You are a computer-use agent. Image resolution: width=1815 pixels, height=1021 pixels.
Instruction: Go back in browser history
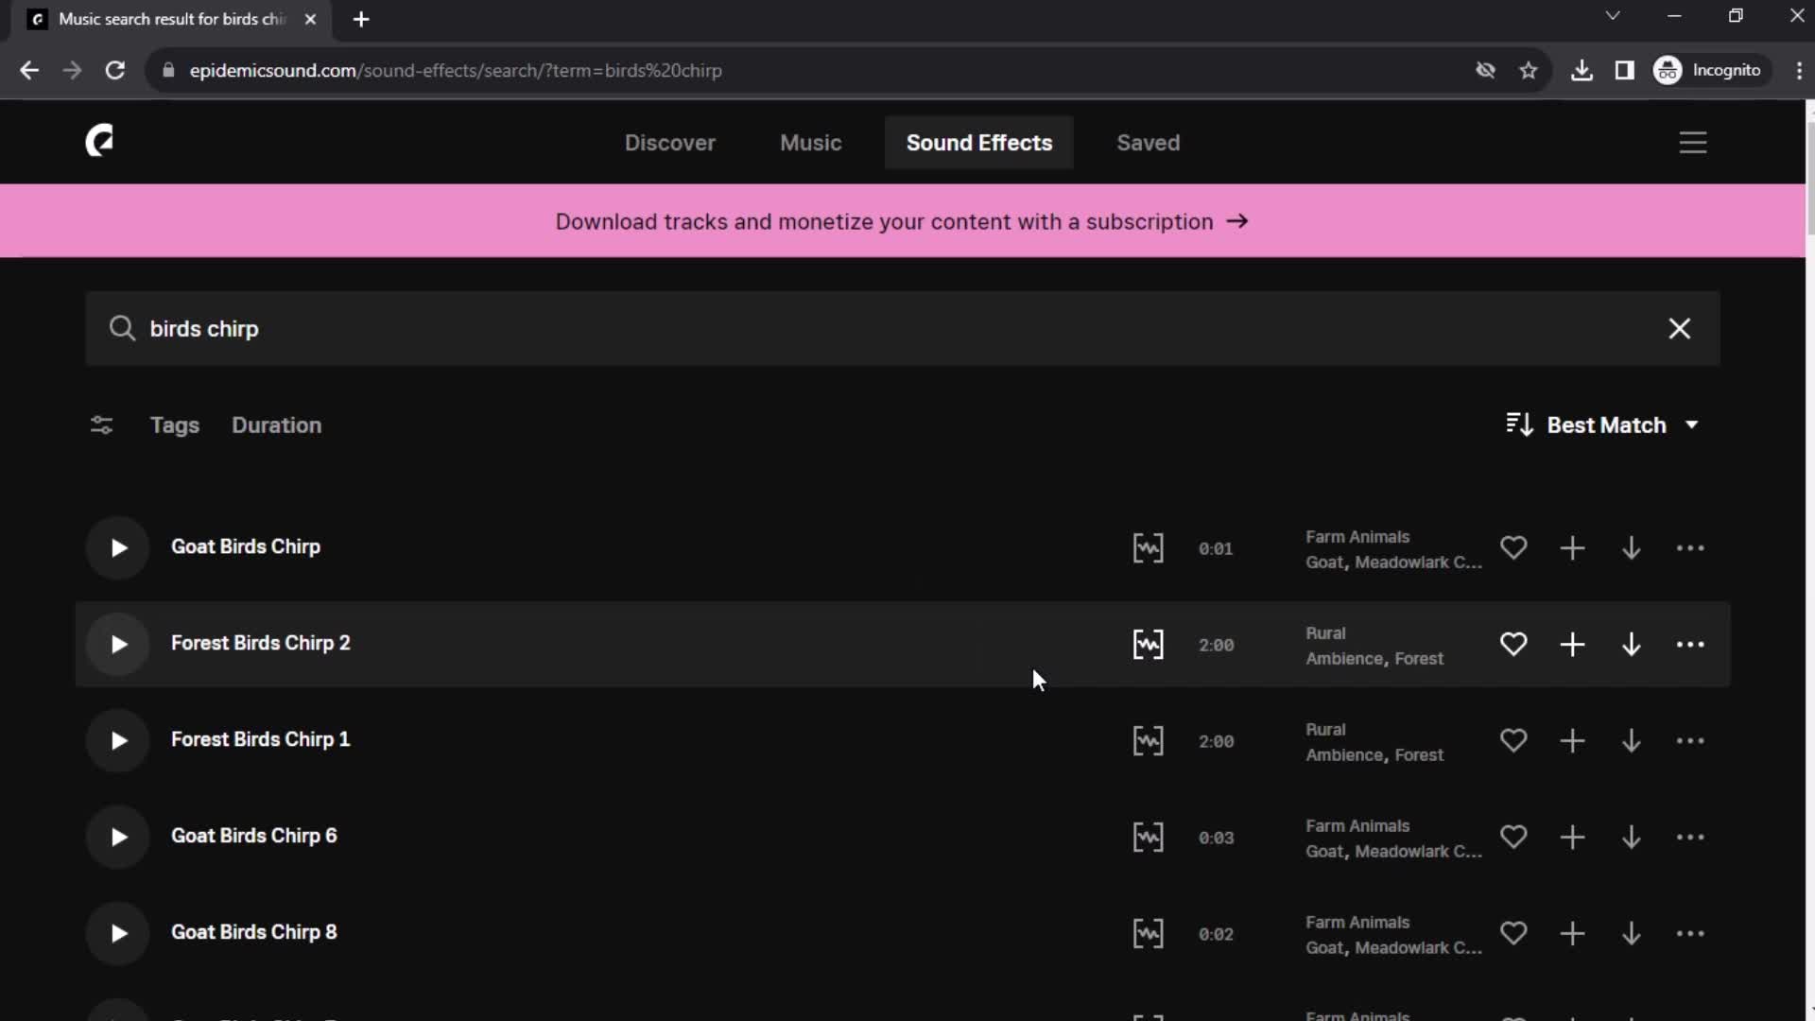[29, 70]
